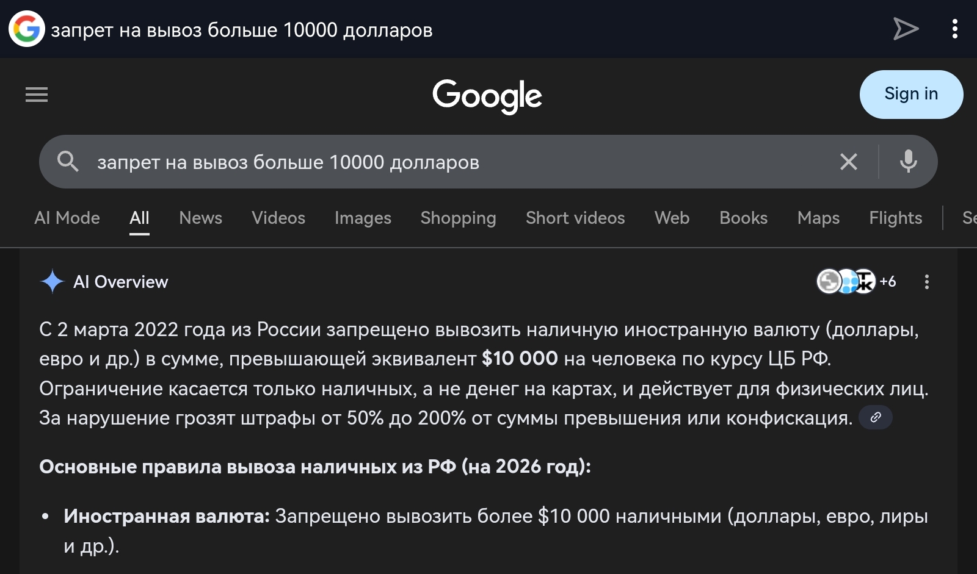
Task: Open AI Overview sources favicon cluster
Action: pyautogui.click(x=846, y=281)
